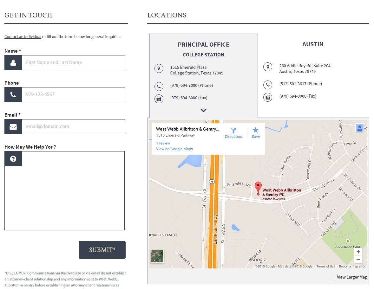
Task: Toggle satellite view thumbnail on map
Action: (157, 256)
